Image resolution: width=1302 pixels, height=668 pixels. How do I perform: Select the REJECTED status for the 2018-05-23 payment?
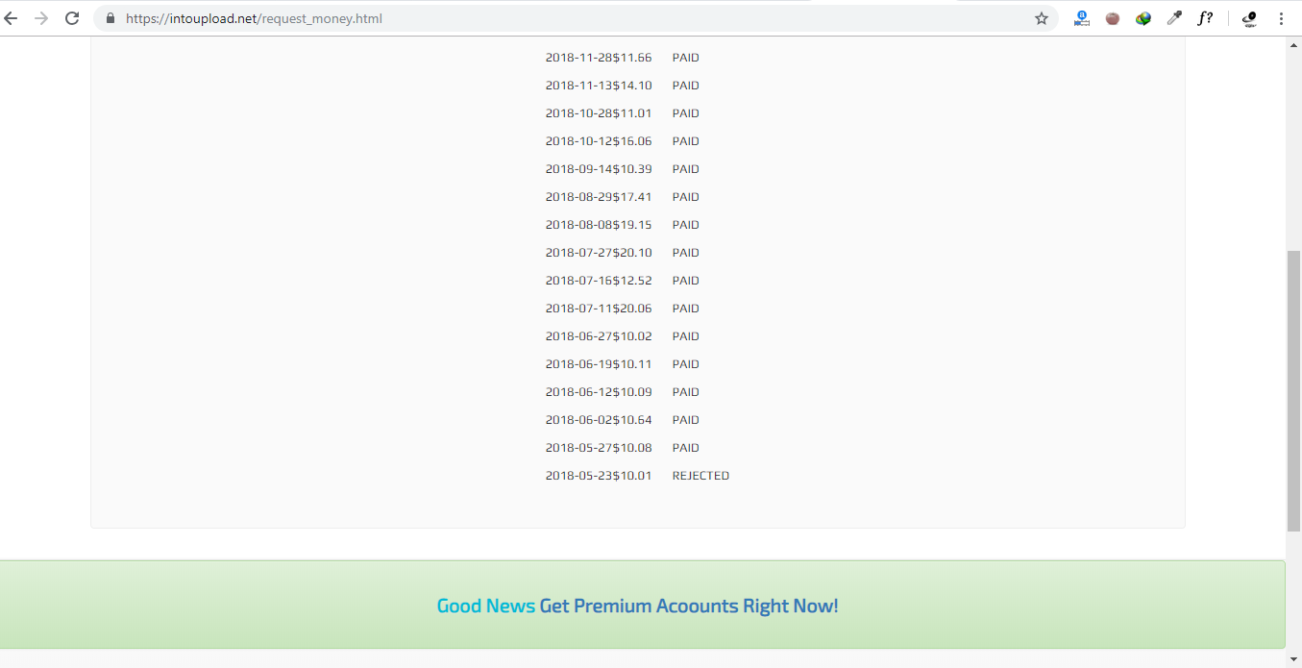700,475
